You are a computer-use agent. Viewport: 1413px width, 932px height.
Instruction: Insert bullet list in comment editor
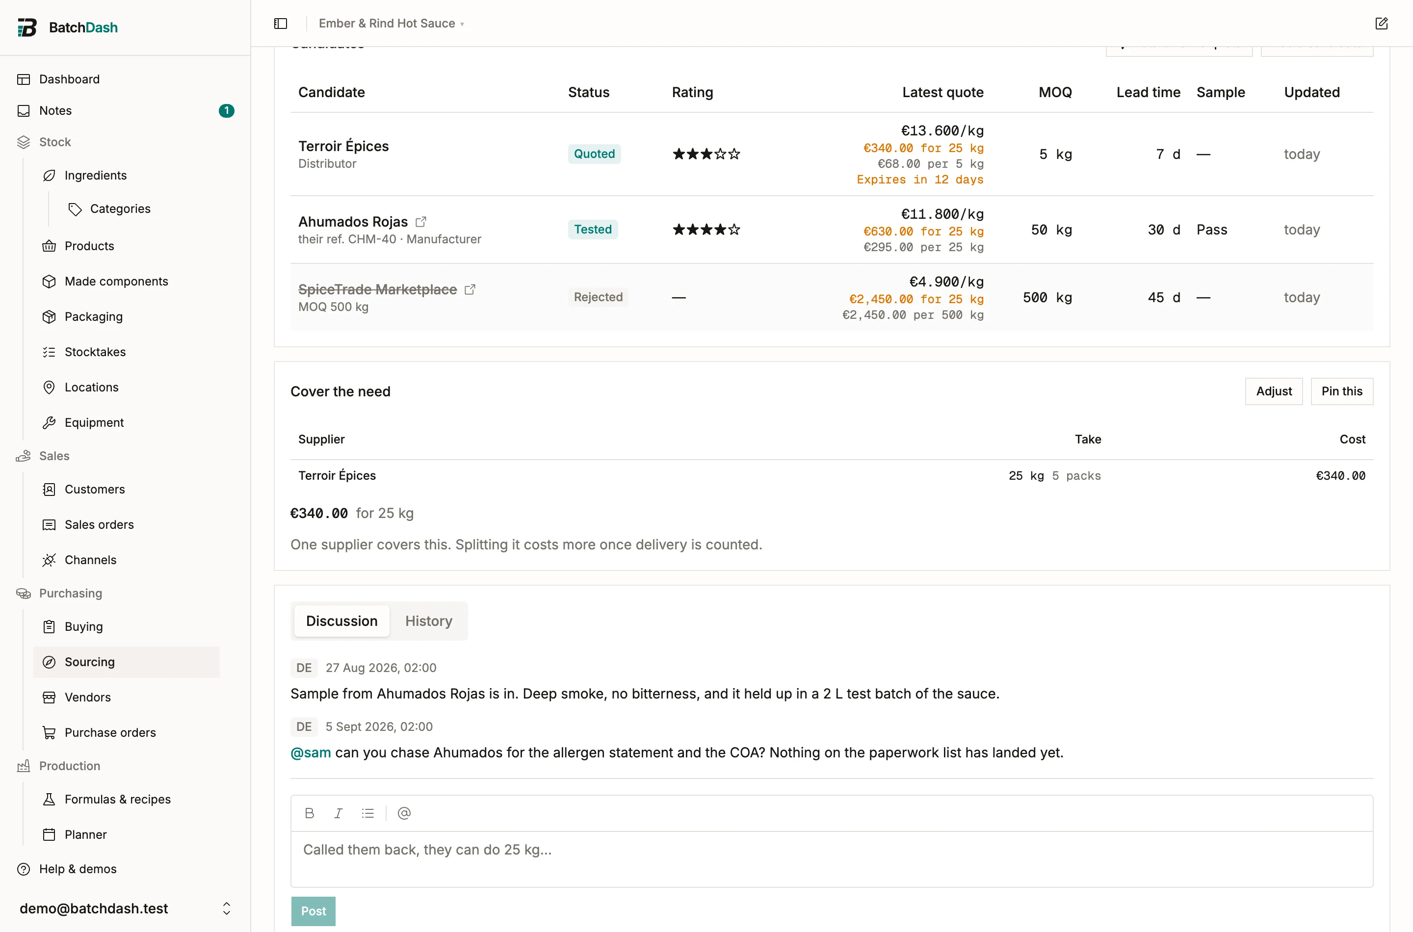pyautogui.click(x=368, y=813)
